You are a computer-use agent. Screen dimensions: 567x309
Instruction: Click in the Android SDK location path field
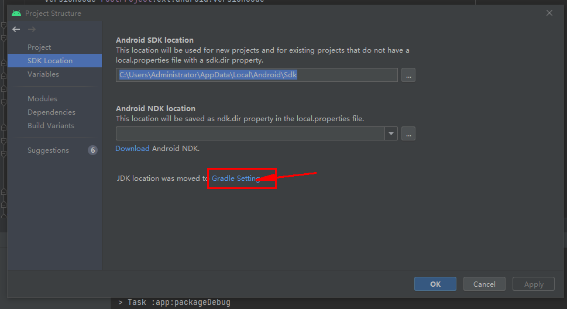257,75
